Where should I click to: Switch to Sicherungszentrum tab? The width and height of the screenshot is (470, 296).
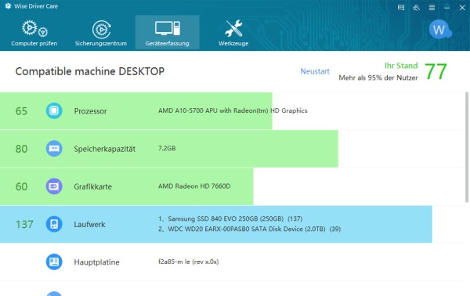[101, 33]
